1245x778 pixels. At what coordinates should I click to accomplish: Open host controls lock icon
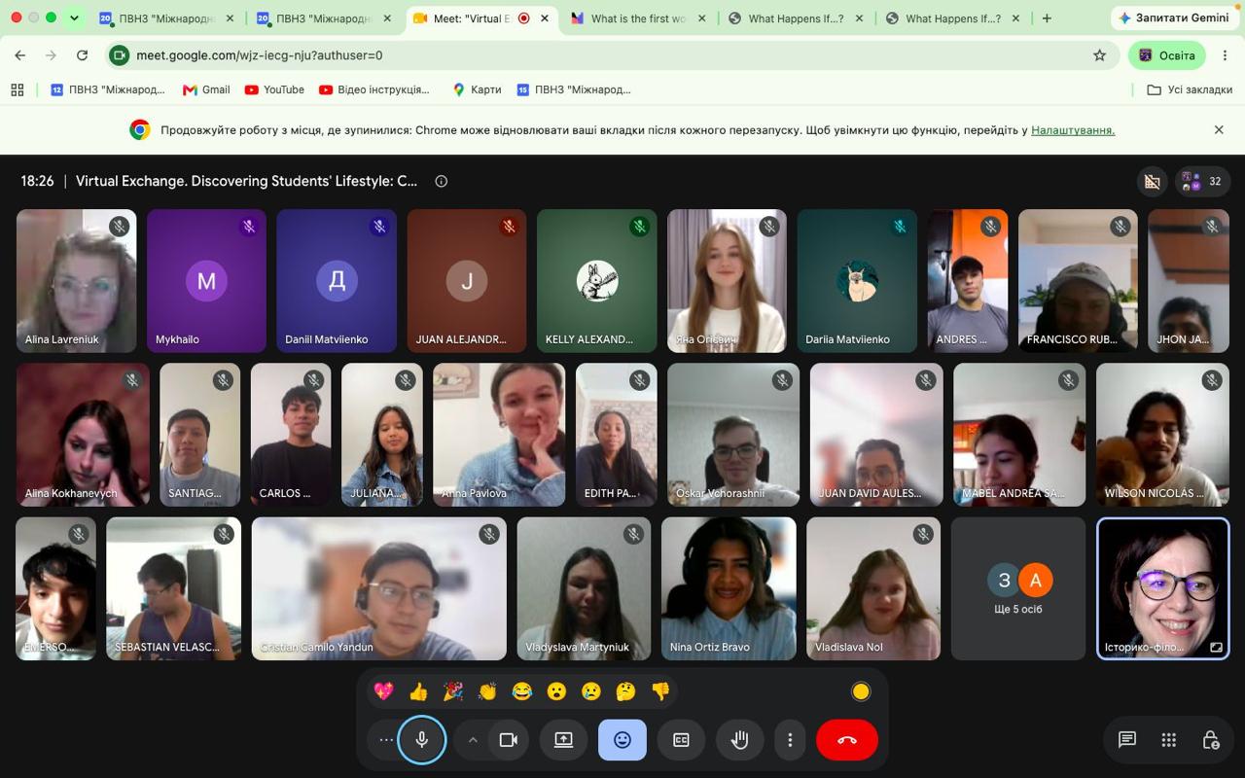[x=1211, y=740]
